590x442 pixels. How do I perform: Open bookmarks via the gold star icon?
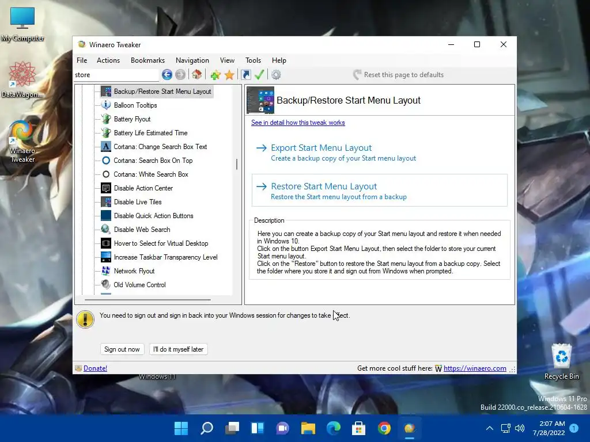click(229, 75)
